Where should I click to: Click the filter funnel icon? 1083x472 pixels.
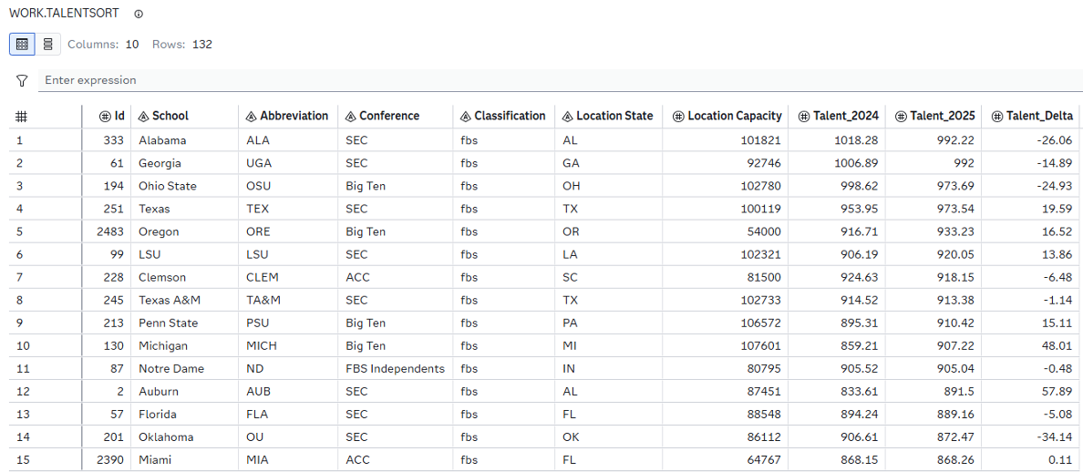click(22, 80)
